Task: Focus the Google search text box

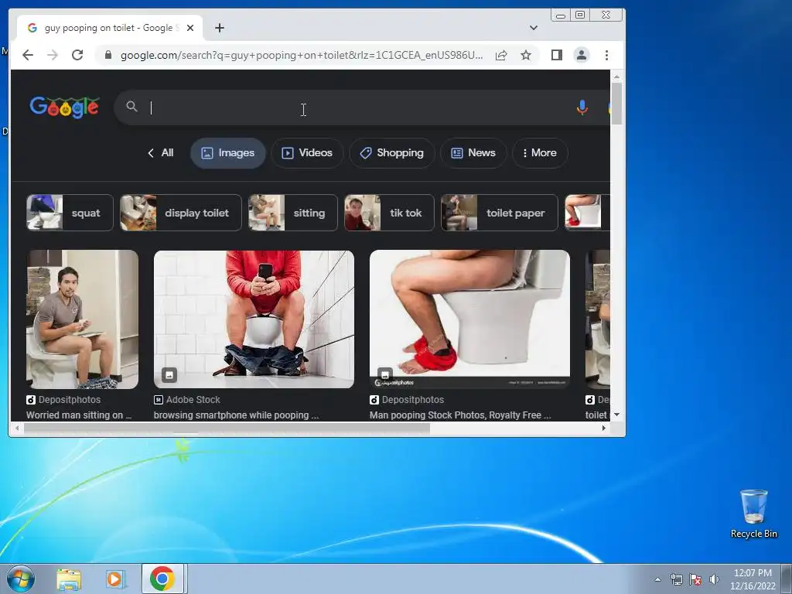Action: click(353, 107)
